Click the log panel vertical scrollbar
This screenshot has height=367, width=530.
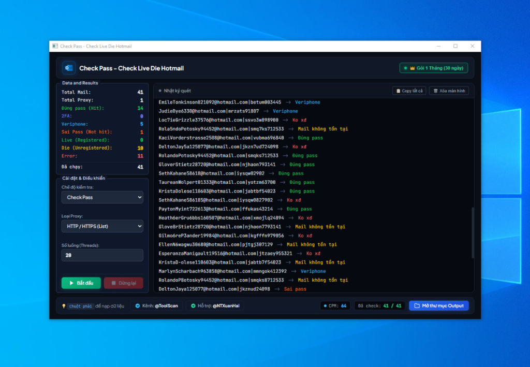point(473,233)
